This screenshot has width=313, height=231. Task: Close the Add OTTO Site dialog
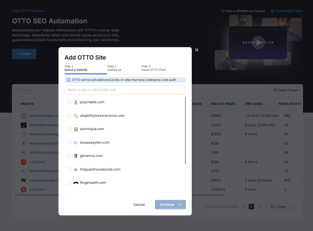click(x=197, y=50)
